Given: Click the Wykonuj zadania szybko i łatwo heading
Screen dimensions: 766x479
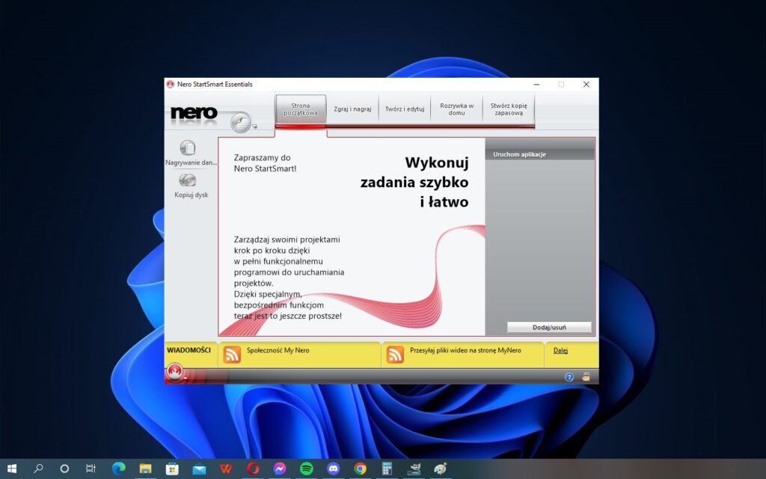Looking at the screenshot, I should coord(414,182).
